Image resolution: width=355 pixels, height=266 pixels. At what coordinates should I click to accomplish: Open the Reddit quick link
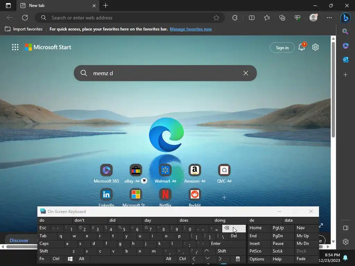195,197
